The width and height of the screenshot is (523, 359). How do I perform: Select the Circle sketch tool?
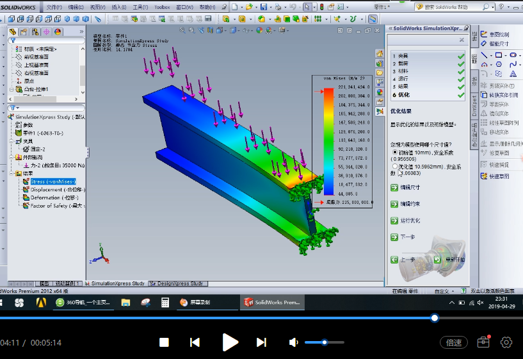point(499,64)
